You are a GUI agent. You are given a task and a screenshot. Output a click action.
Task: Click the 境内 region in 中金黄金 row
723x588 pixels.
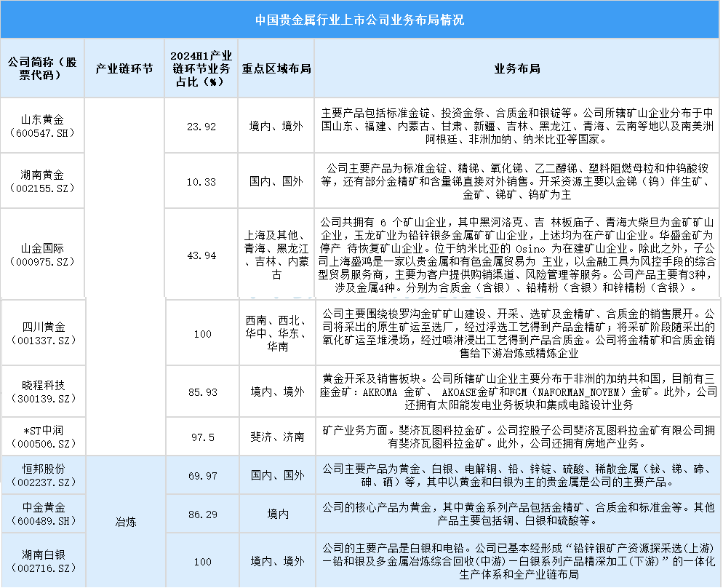click(278, 514)
